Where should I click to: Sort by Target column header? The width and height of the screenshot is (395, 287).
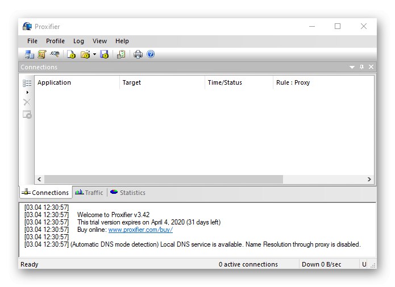click(162, 82)
